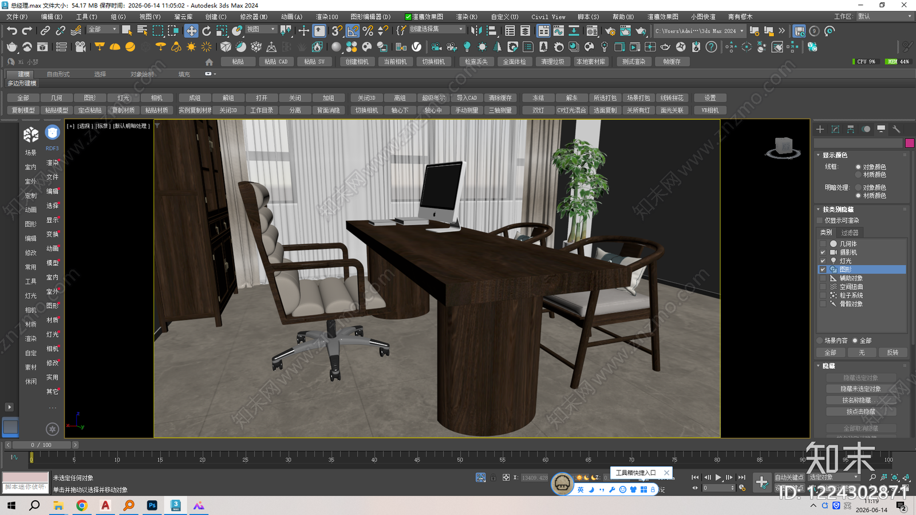
Task: Select 对象颜色 radio under 明暗处理
Action: 858,187
